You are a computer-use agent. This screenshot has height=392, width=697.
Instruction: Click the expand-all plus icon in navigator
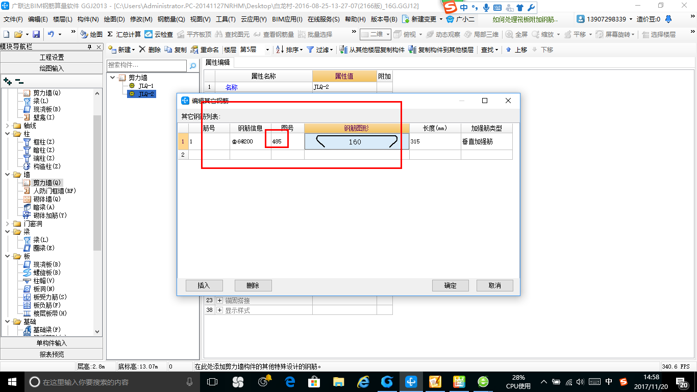pos(7,81)
